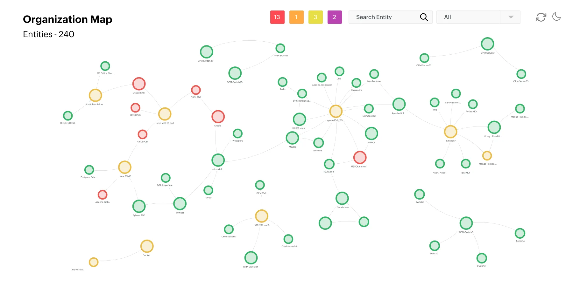The width and height of the screenshot is (573, 286).
Task: Toggle the yellow attention filter showing 3
Action: click(x=315, y=17)
